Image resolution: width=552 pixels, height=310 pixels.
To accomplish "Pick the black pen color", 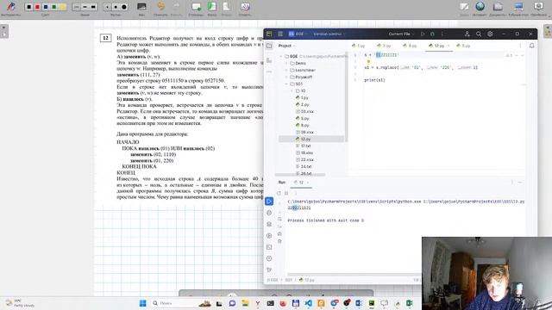I will point(28,7).
